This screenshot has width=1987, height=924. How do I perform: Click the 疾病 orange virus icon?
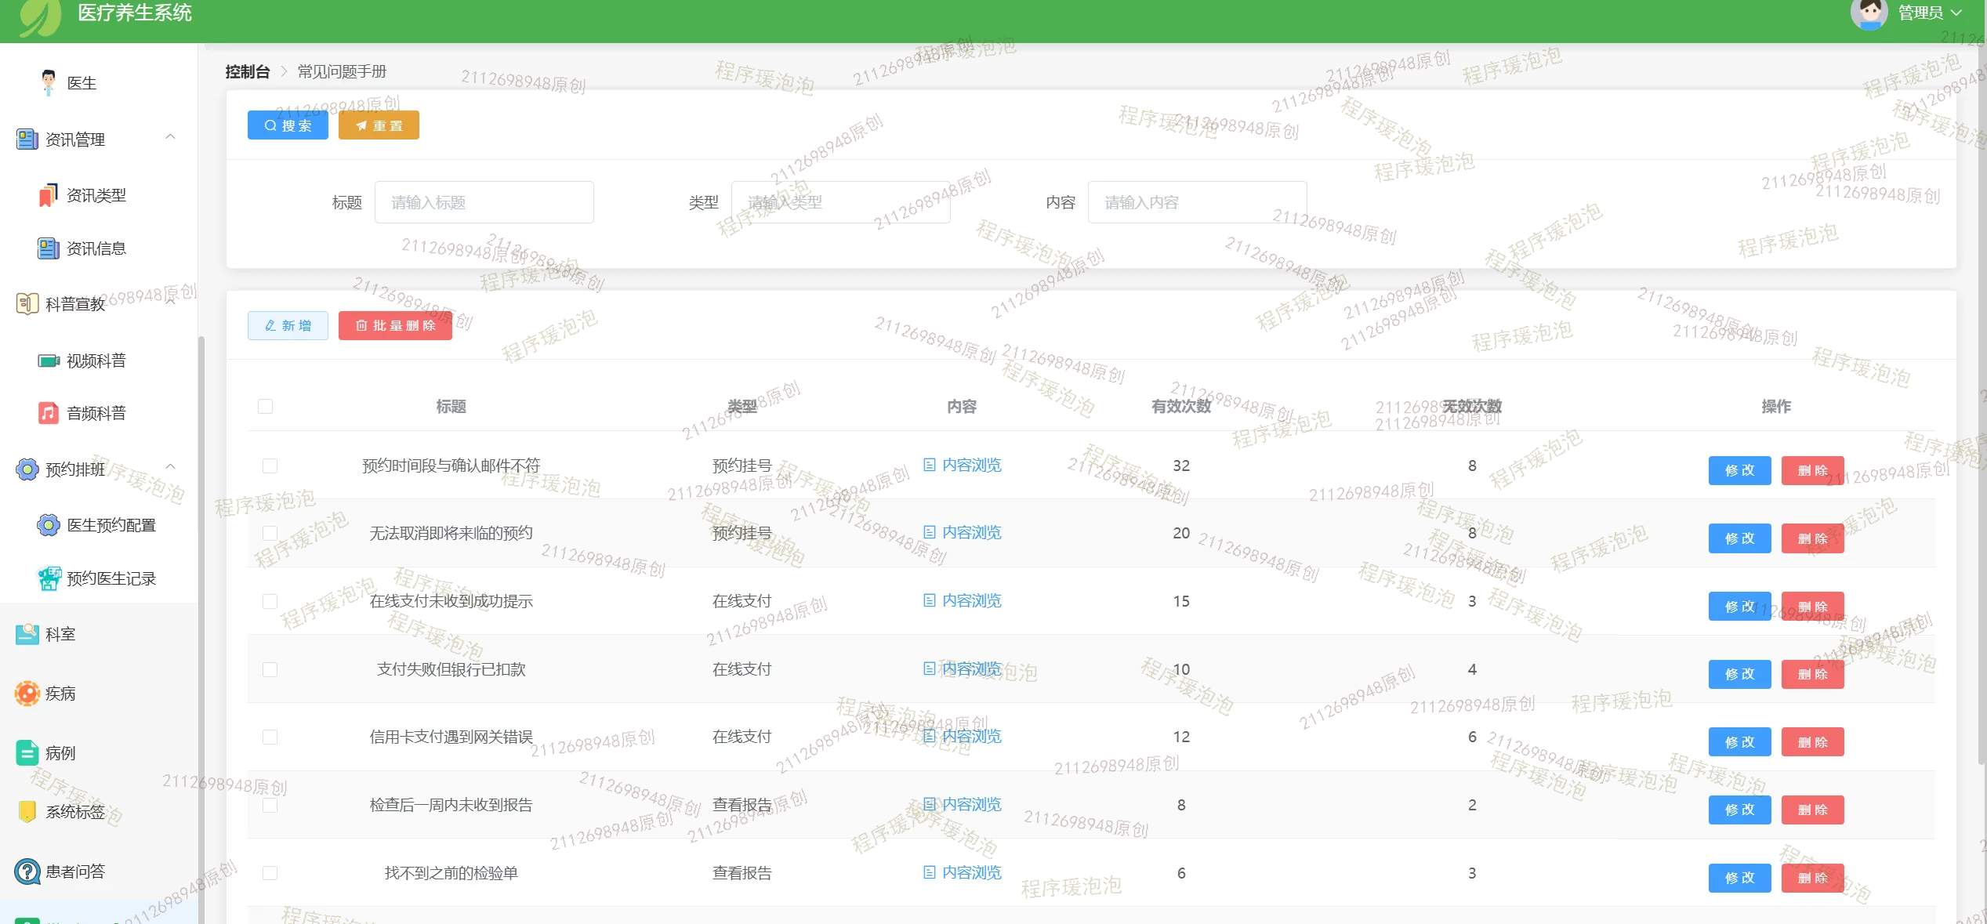pos(27,694)
